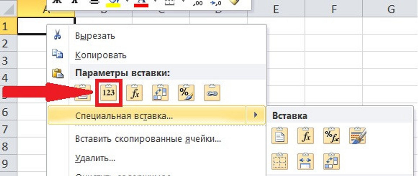The width and height of the screenshot is (418, 176).
Task: Click the Select All corner triangle
Action: pos(9,9)
